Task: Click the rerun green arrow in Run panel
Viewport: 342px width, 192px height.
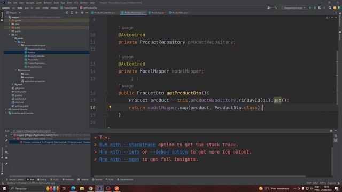Action: pos(6,135)
